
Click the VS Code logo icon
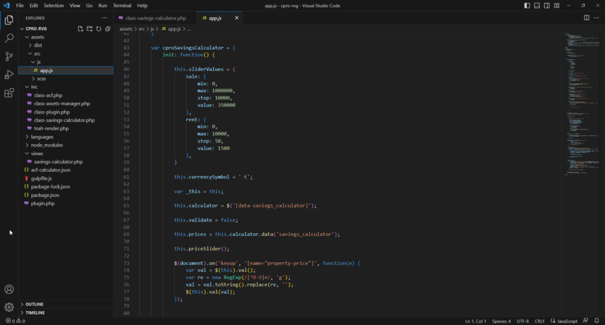coord(6,5)
